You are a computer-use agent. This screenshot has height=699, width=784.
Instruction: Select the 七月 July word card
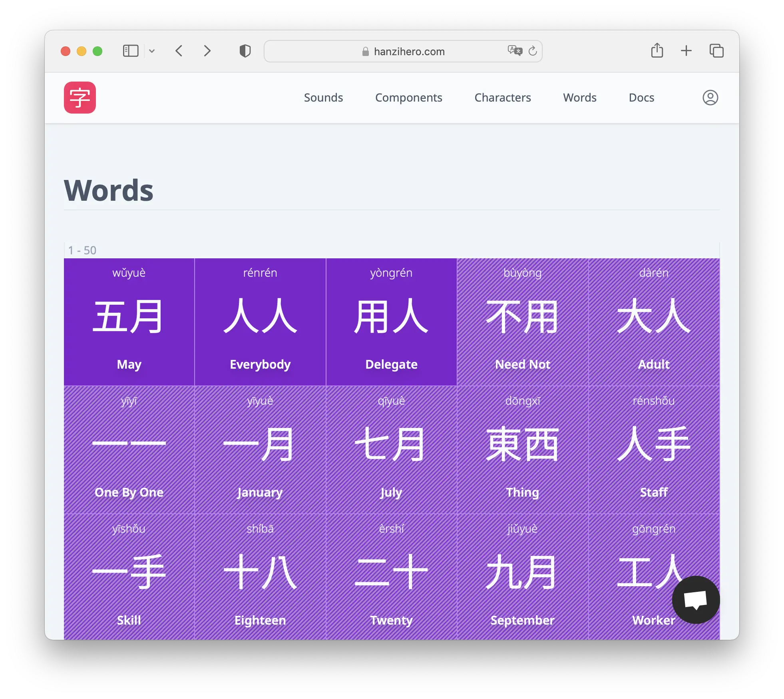391,450
